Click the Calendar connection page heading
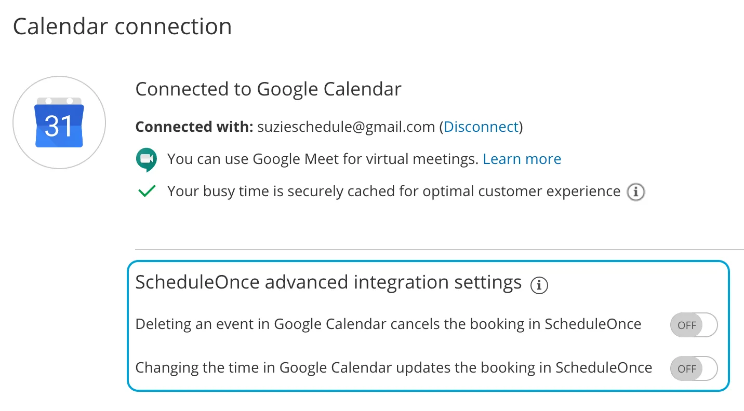Viewport: 744px width, 411px height. (x=122, y=26)
